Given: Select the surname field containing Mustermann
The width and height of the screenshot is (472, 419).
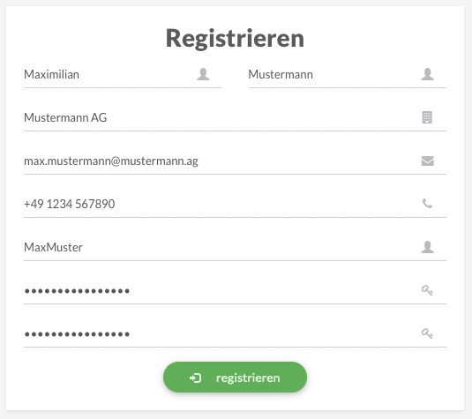Looking at the screenshot, I should point(348,75).
